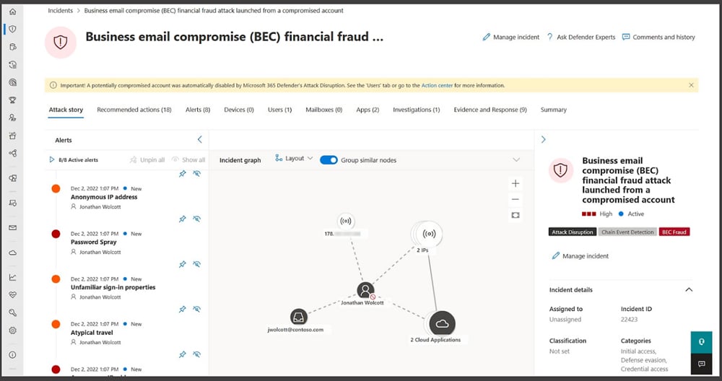Dismiss the yellow notification banner

[x=691, y=85]
